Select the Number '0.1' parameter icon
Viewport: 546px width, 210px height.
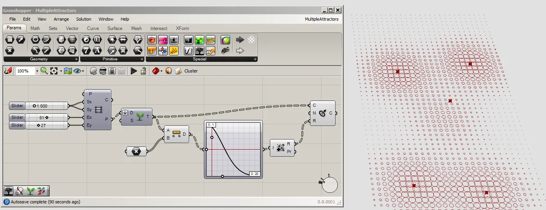pyautogui.click(x=97, y=40)
